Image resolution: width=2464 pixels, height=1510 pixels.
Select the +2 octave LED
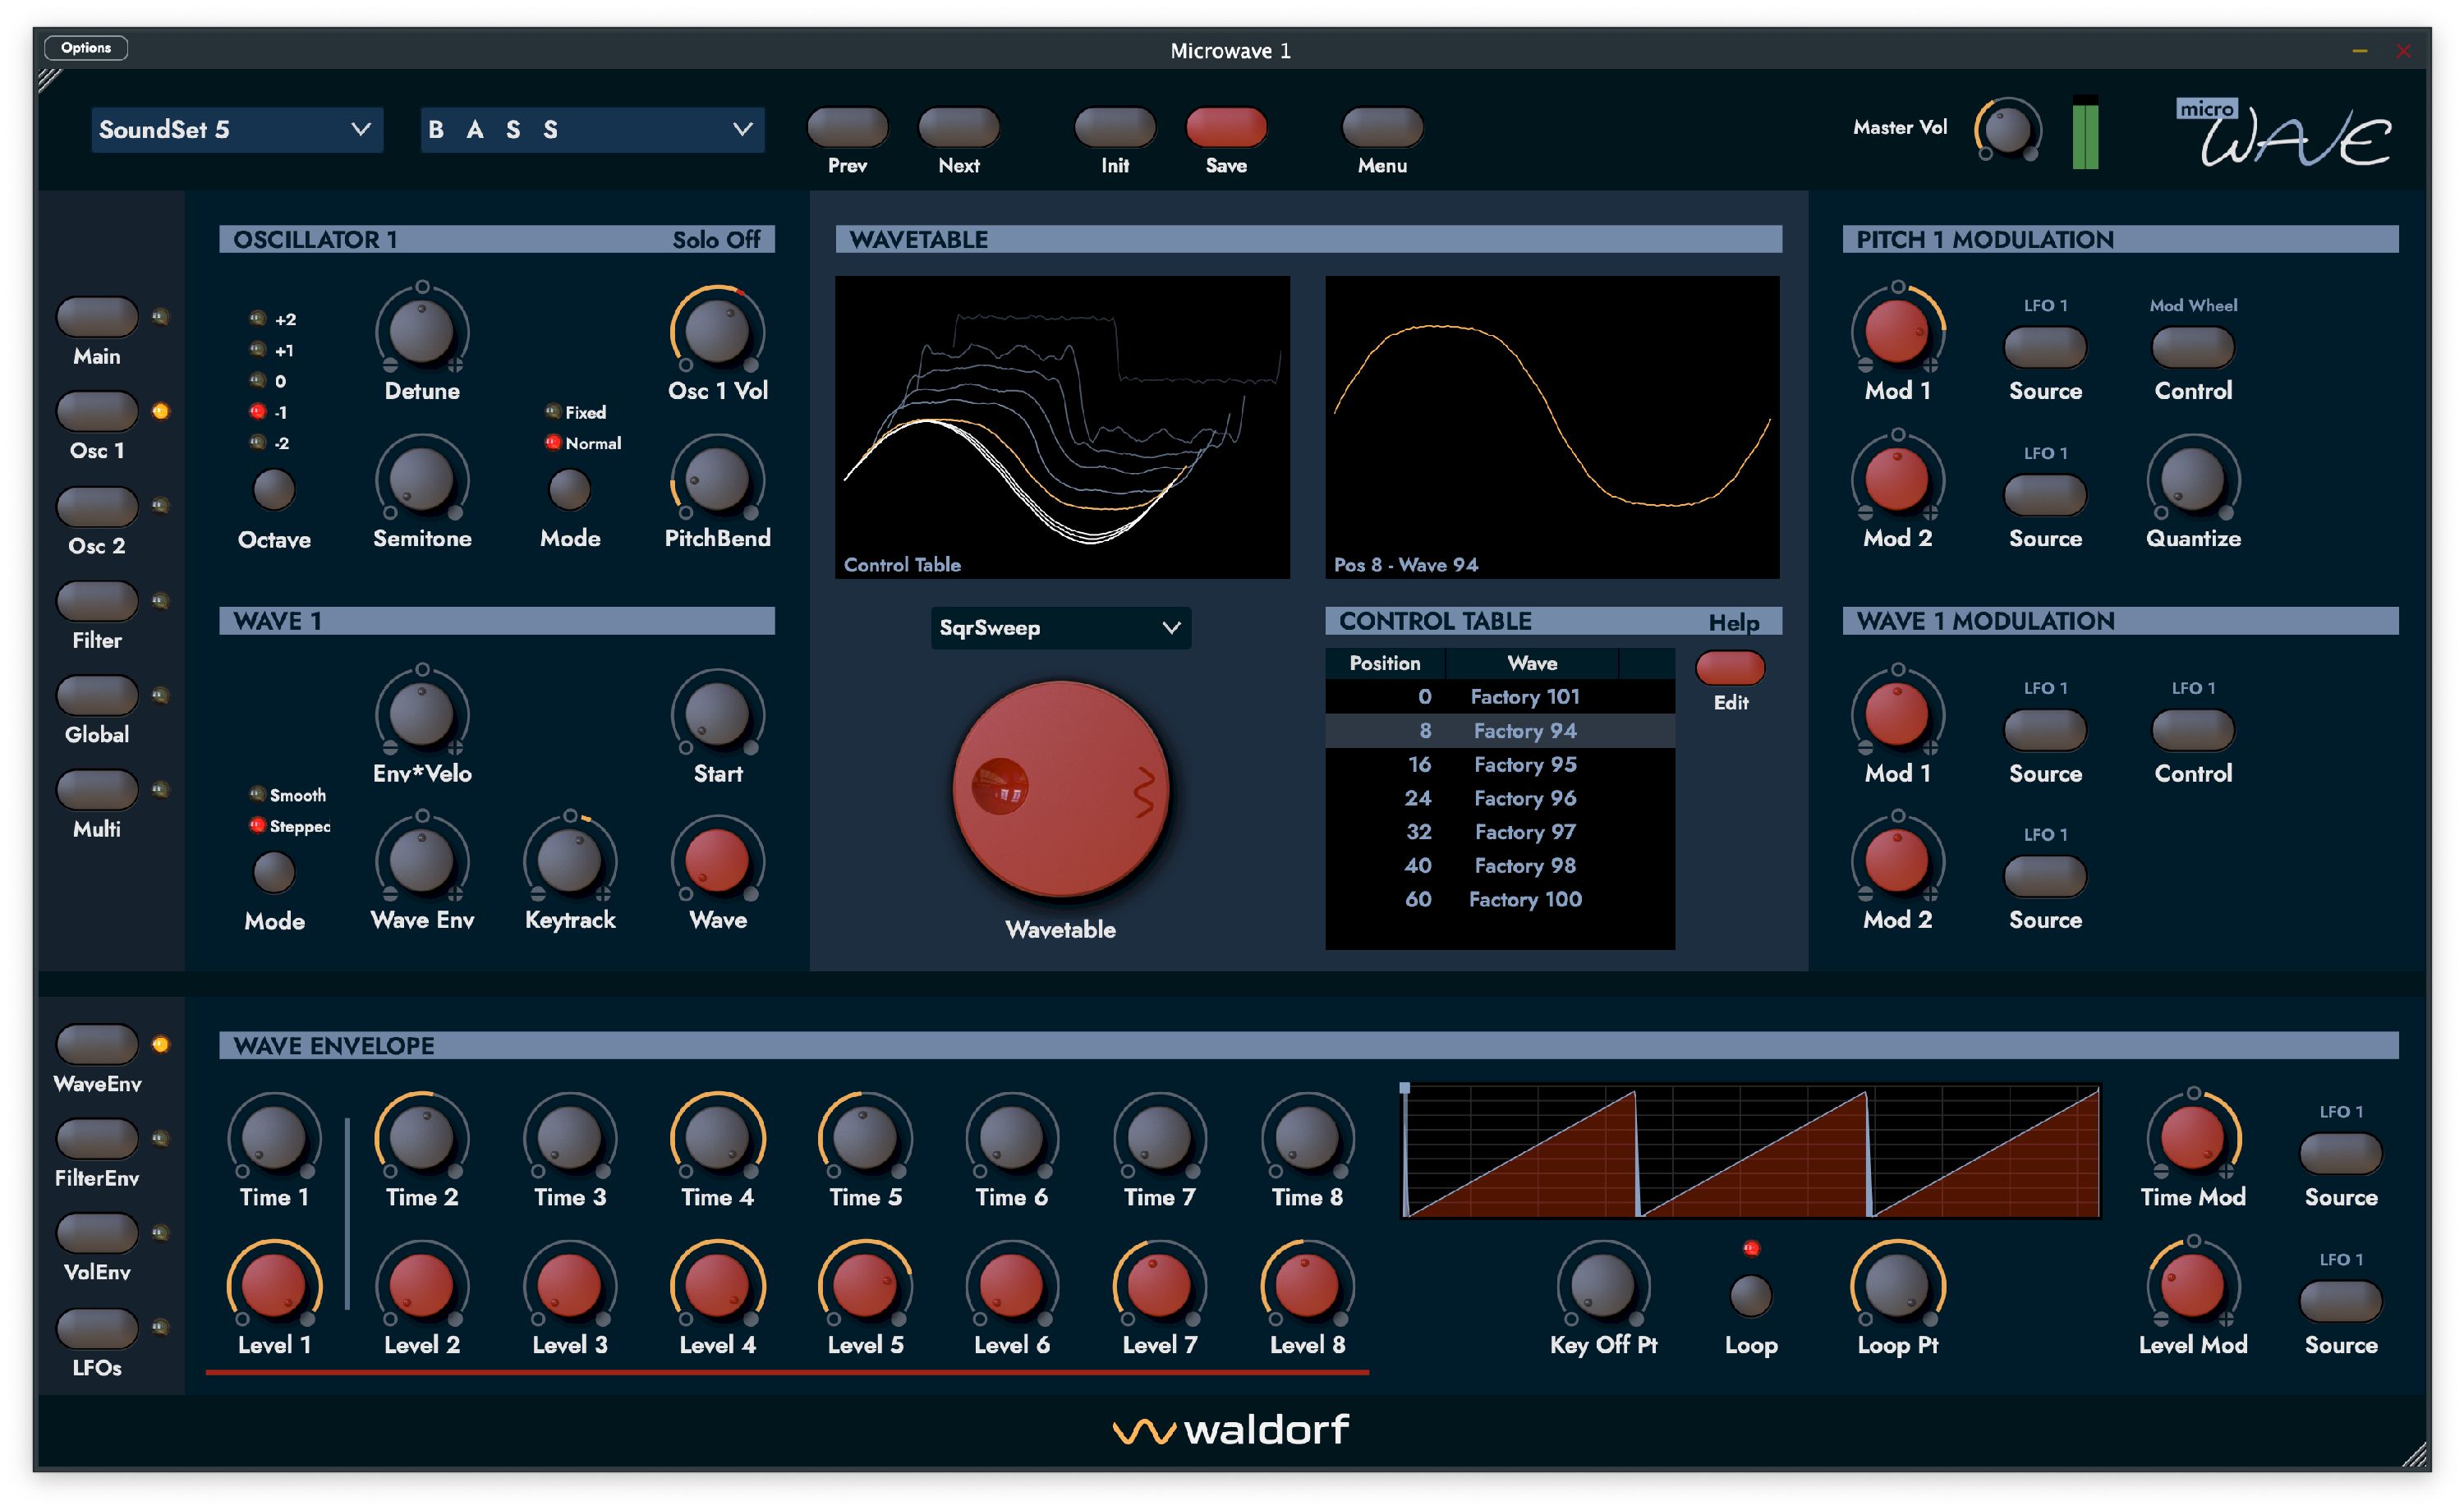258,319
